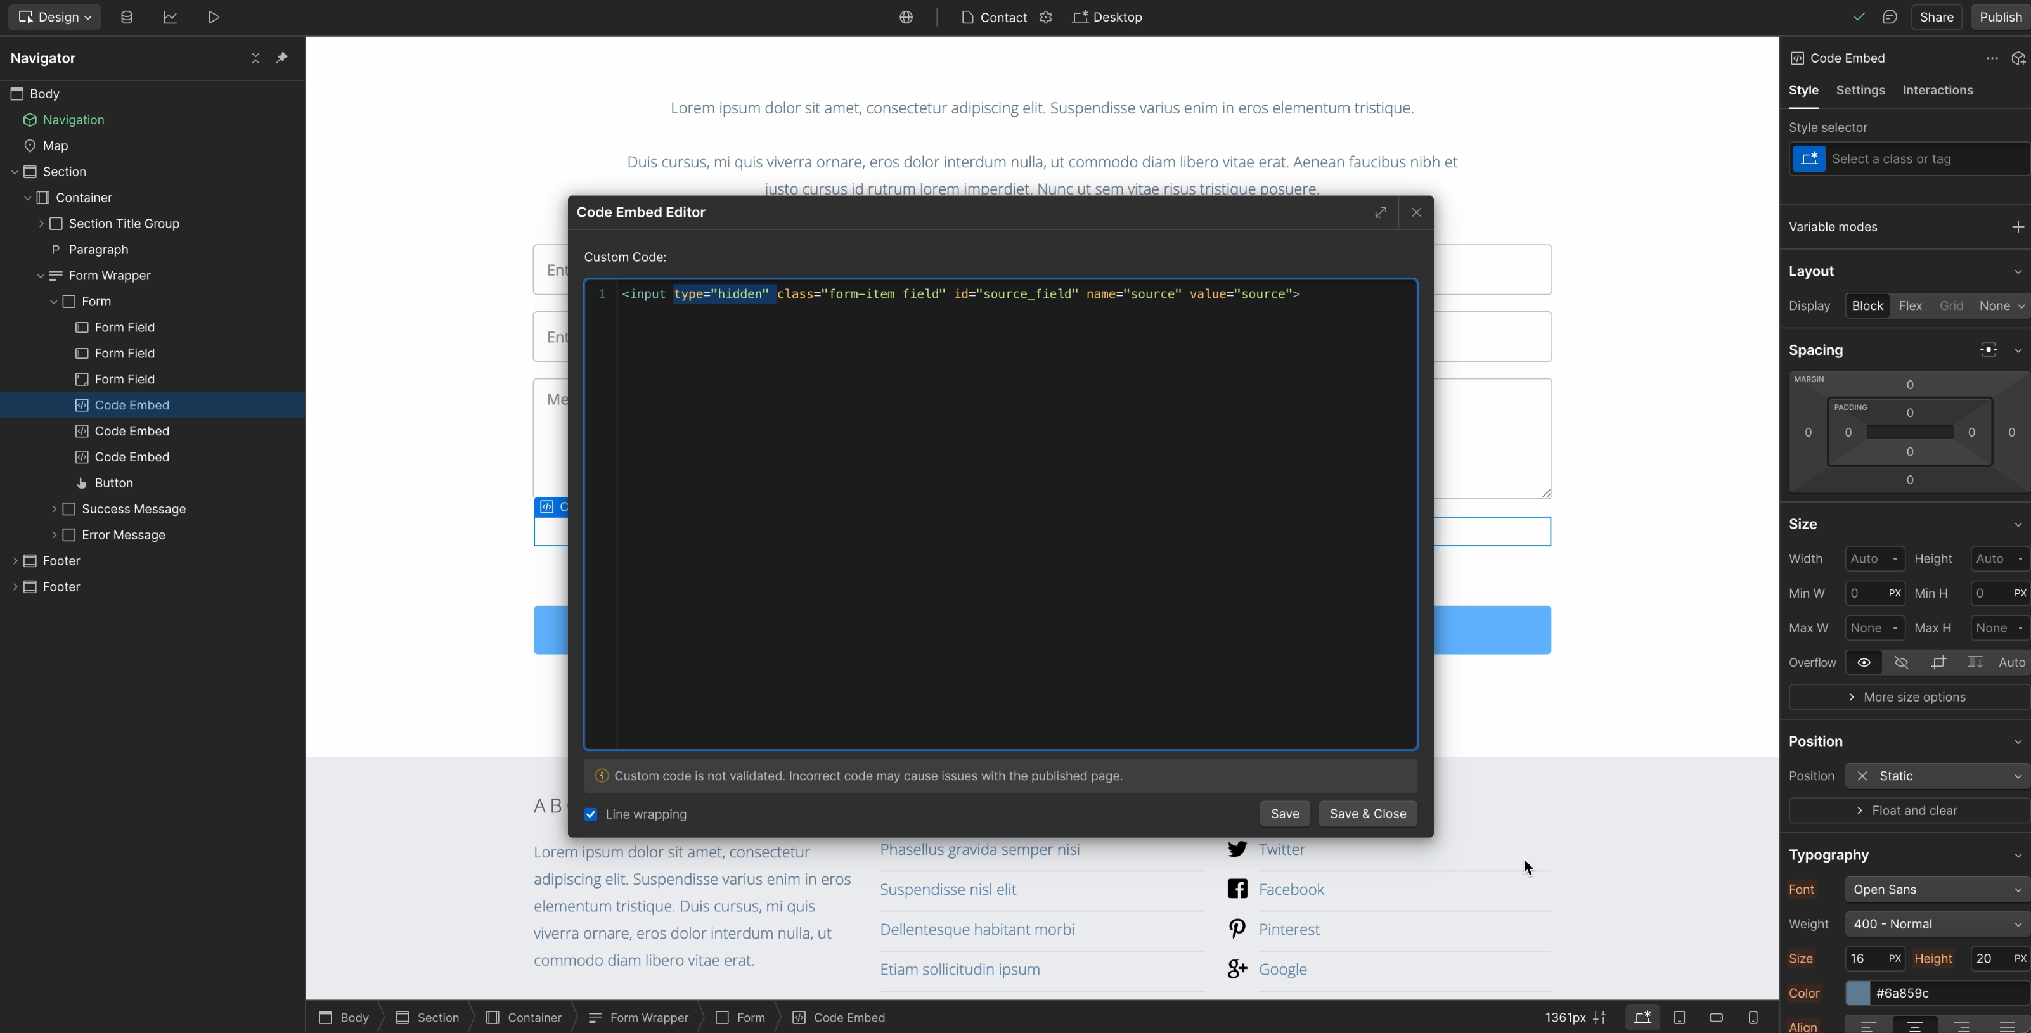Open the comments bubble icon
Image resolution: width=2031 pixels, height=1033 pixels.
[1889, 16]
